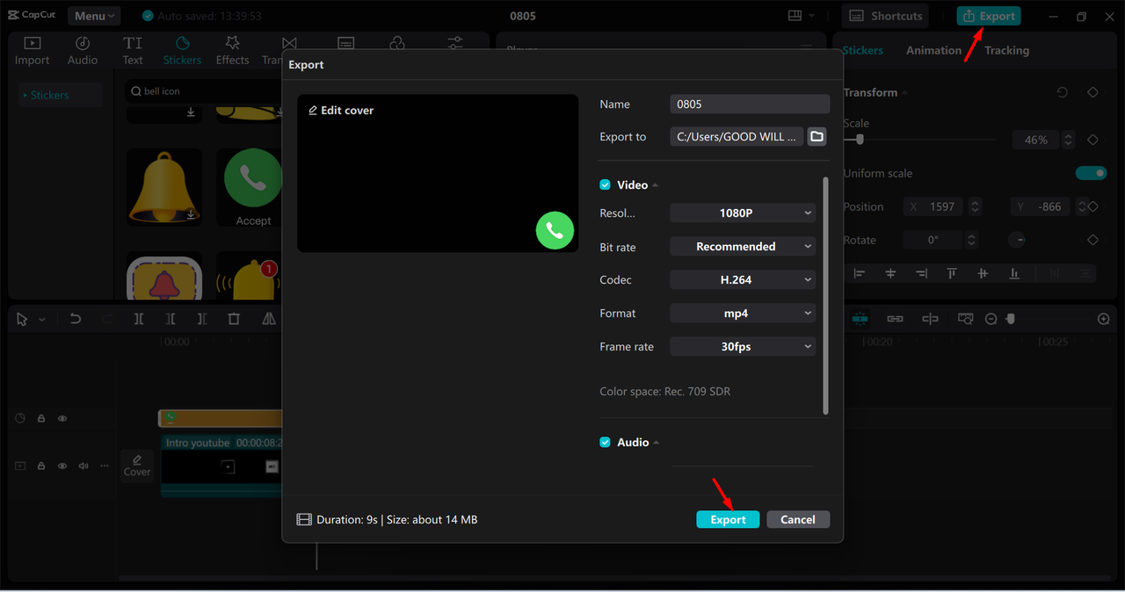Toggle the Uniform scale switch

point(1092,173)
